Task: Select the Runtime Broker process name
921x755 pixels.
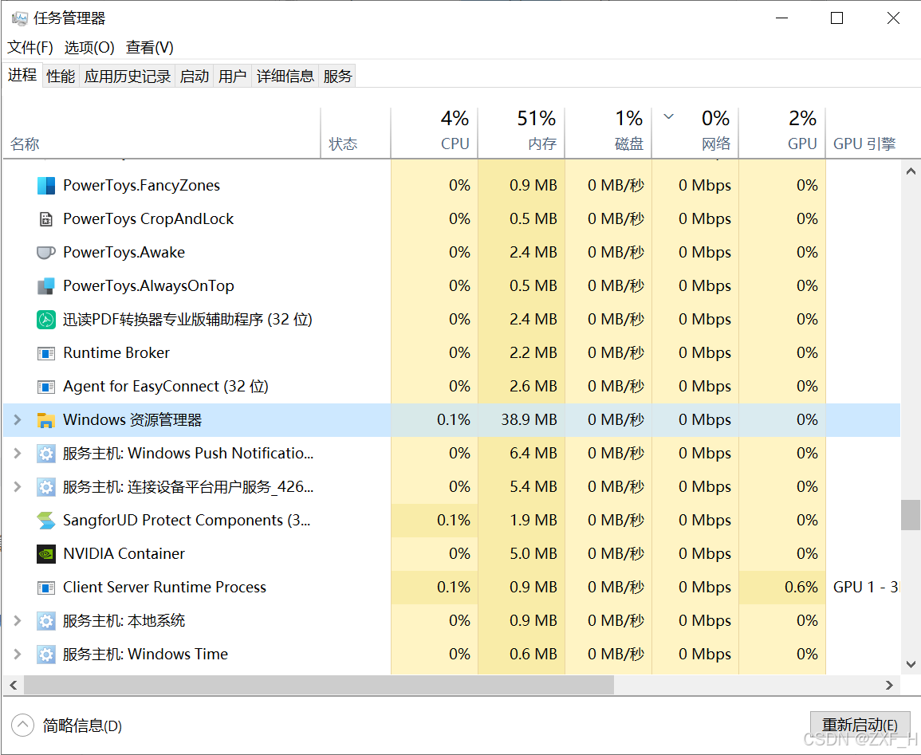Action: coord(116,353)
